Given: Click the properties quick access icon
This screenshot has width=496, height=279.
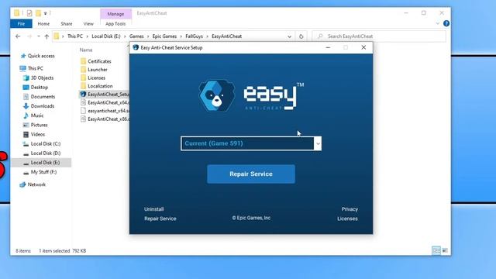Looking at the screenshot, I should coord(29,13).
